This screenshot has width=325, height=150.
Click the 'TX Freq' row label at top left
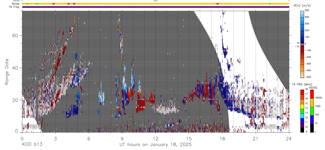15,7
